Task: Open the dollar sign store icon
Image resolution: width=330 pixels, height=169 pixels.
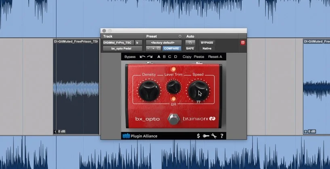Action: coord(198,136)
